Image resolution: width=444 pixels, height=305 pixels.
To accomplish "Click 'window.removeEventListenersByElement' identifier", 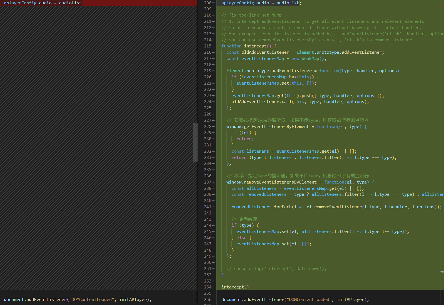I will point(271,182).
